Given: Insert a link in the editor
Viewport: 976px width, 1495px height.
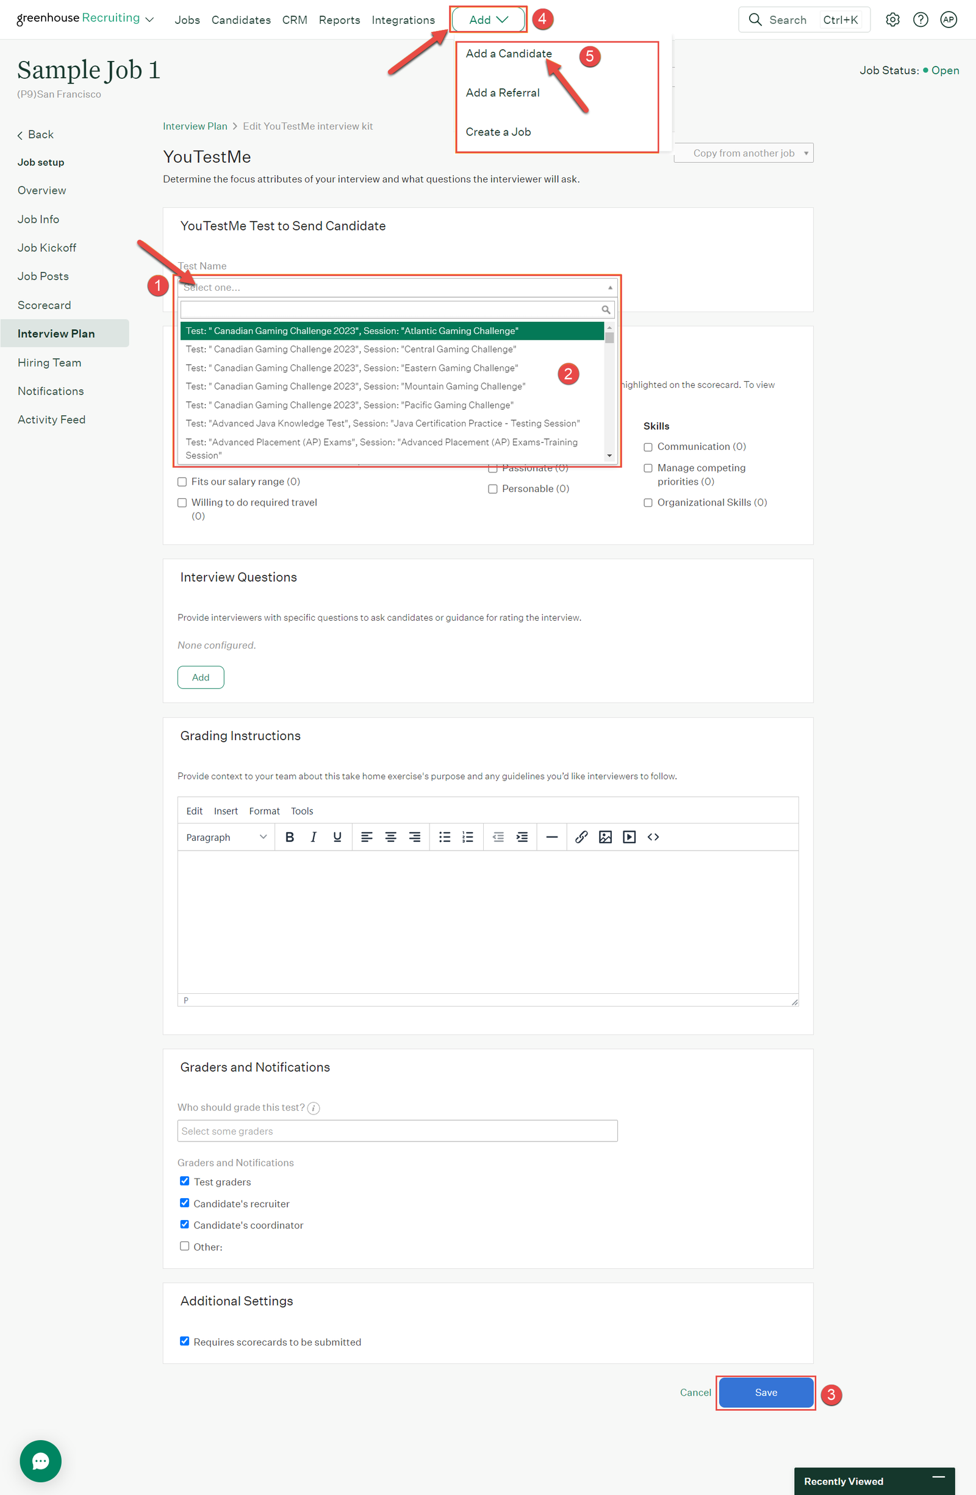Looking at the screenshot, I should coord(581,837).
